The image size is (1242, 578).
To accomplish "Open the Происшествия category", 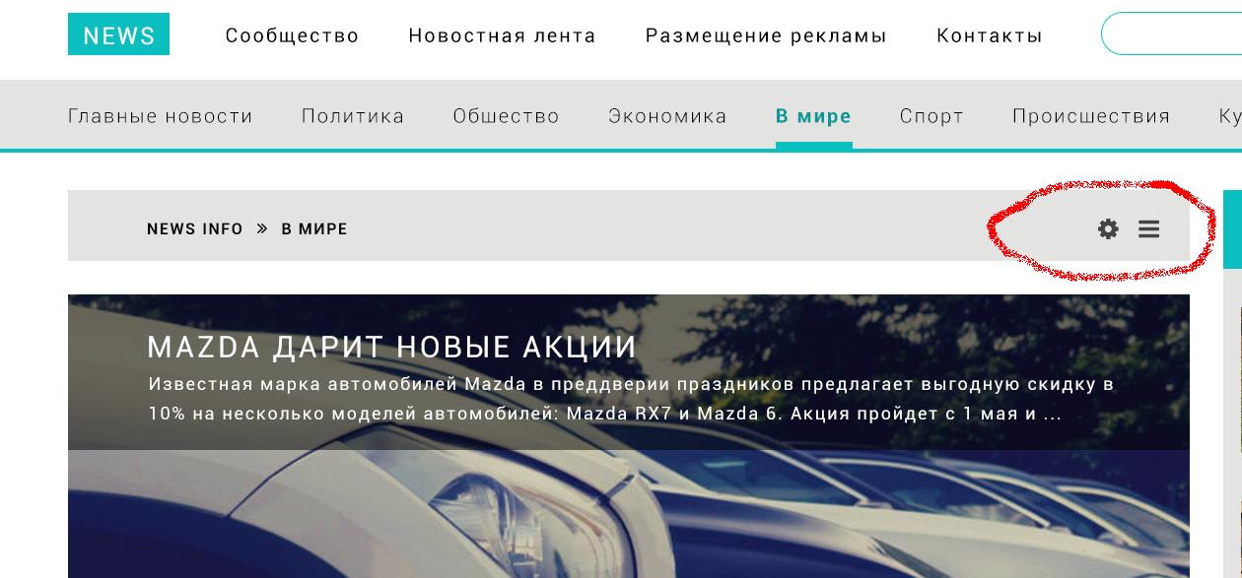I will [x=1091, y=116].
